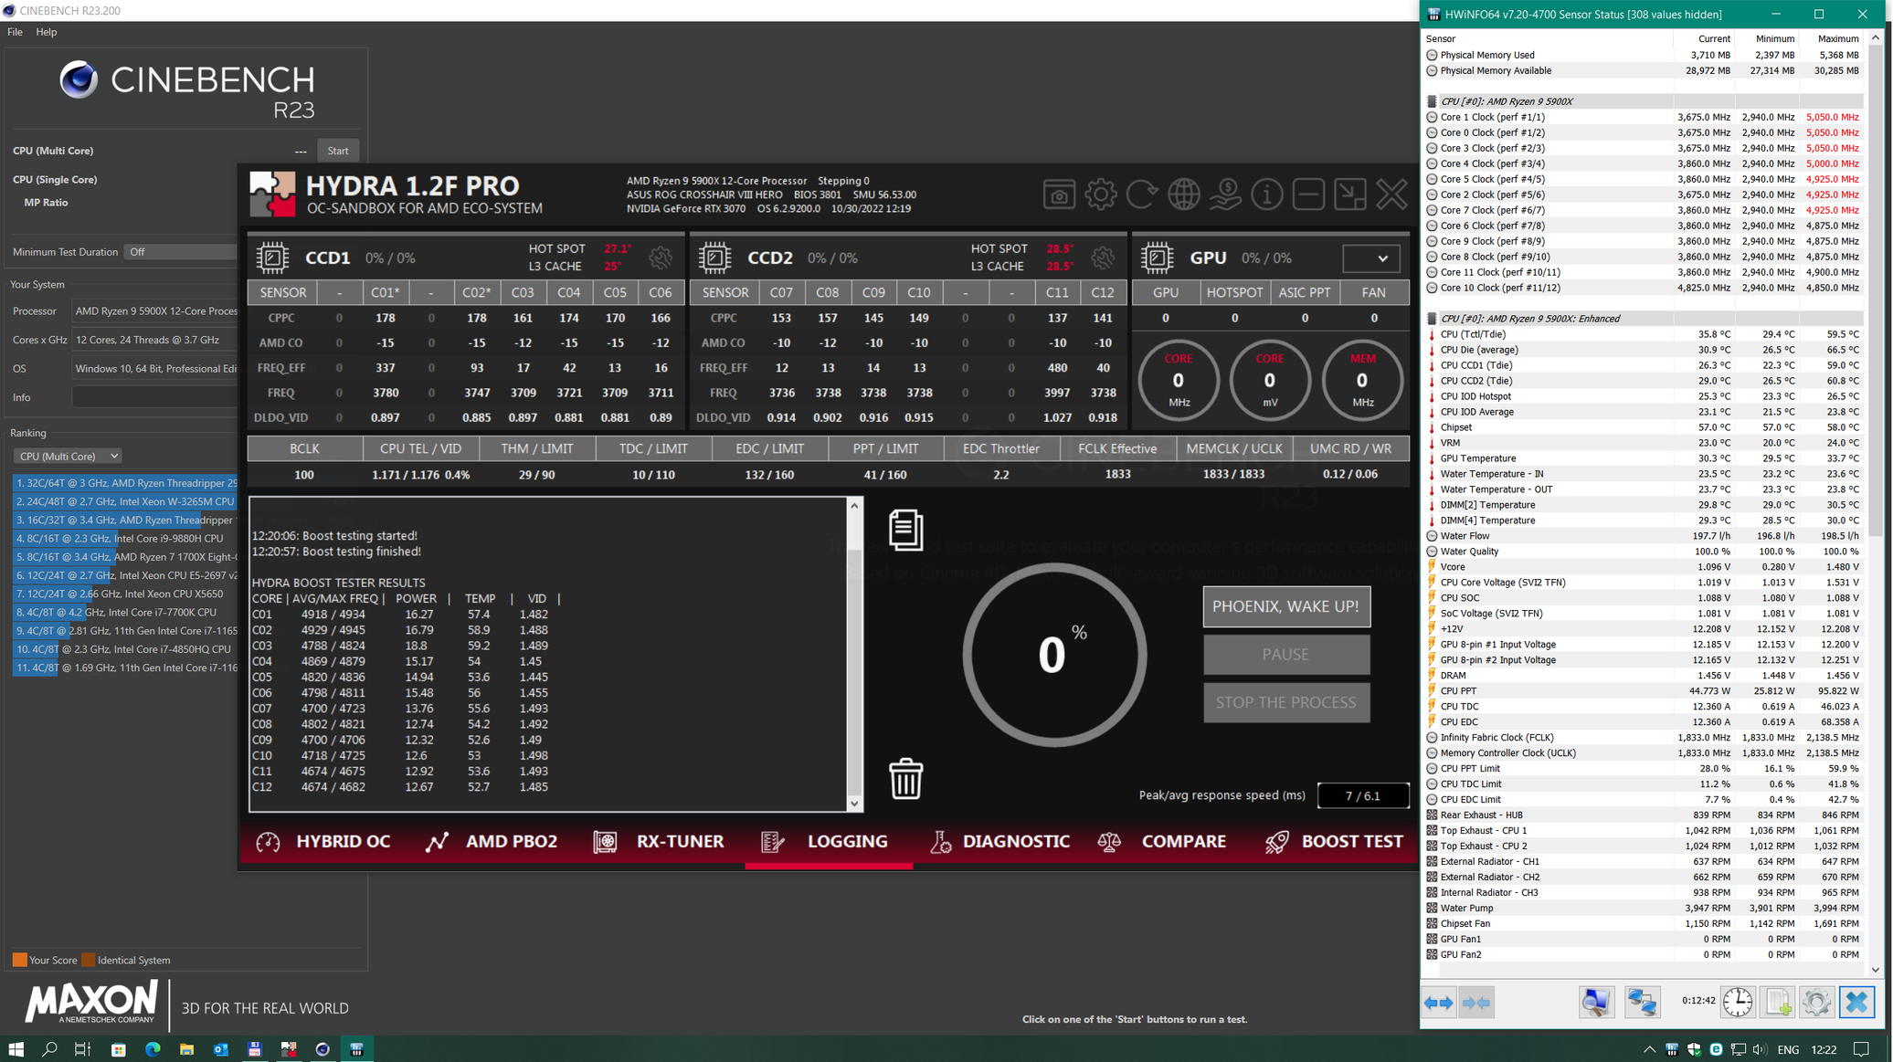Viewport: 1893px width, 1062px height.
Task: Switch to LOGGING tab
Action: (827, 842)
